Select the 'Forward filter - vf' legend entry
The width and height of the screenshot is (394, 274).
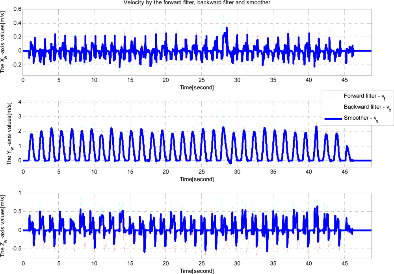click(364, 96)
